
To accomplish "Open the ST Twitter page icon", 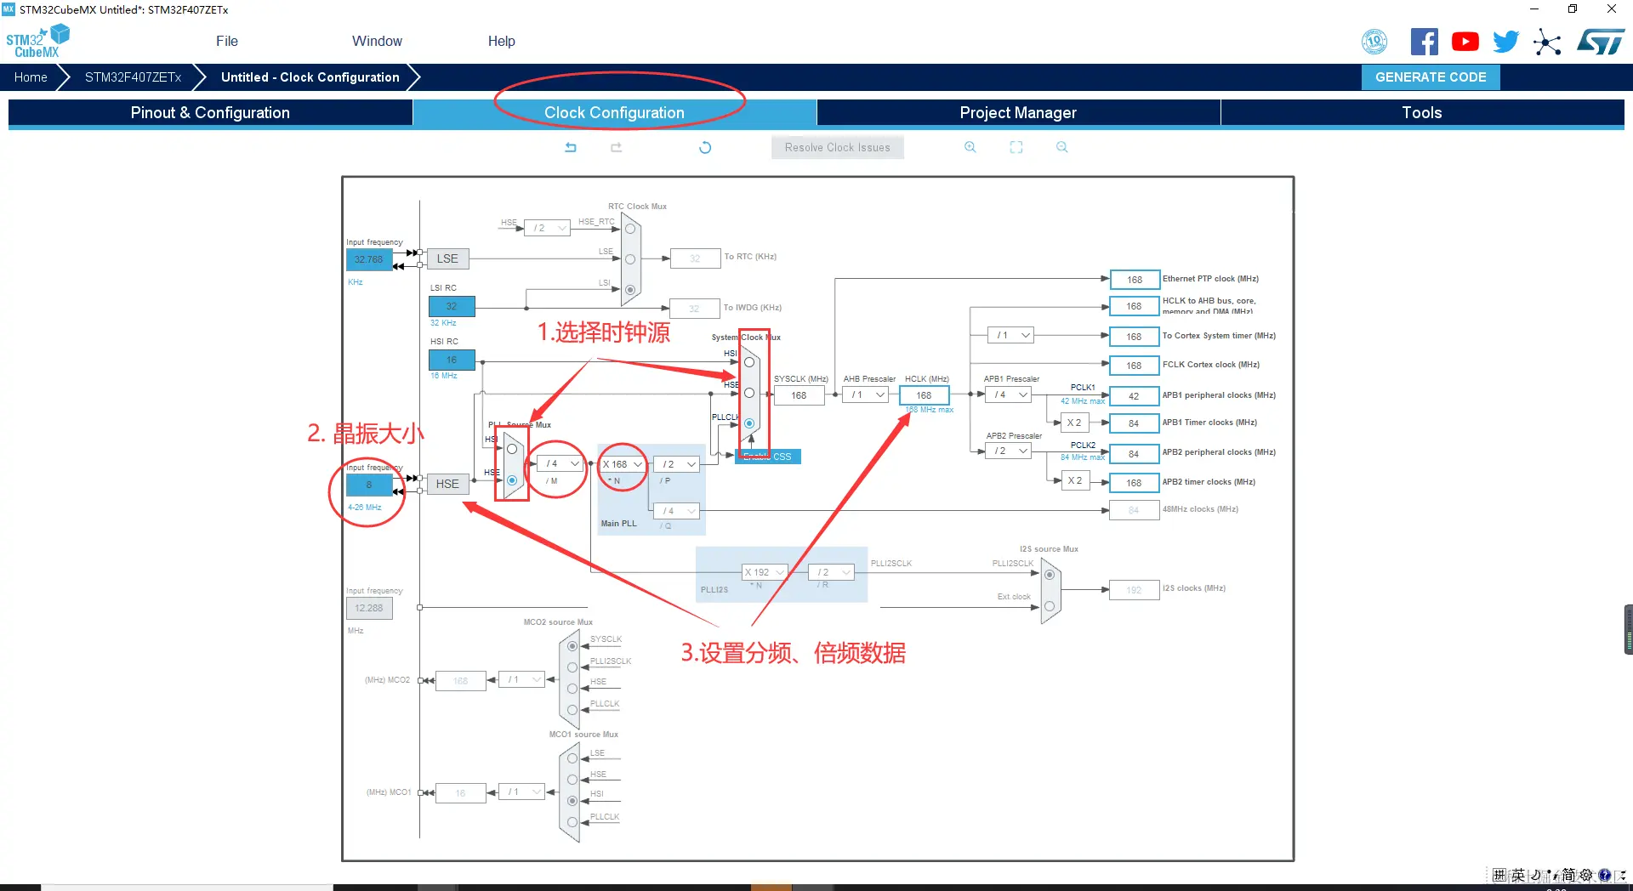I will tap(1505, 41).
